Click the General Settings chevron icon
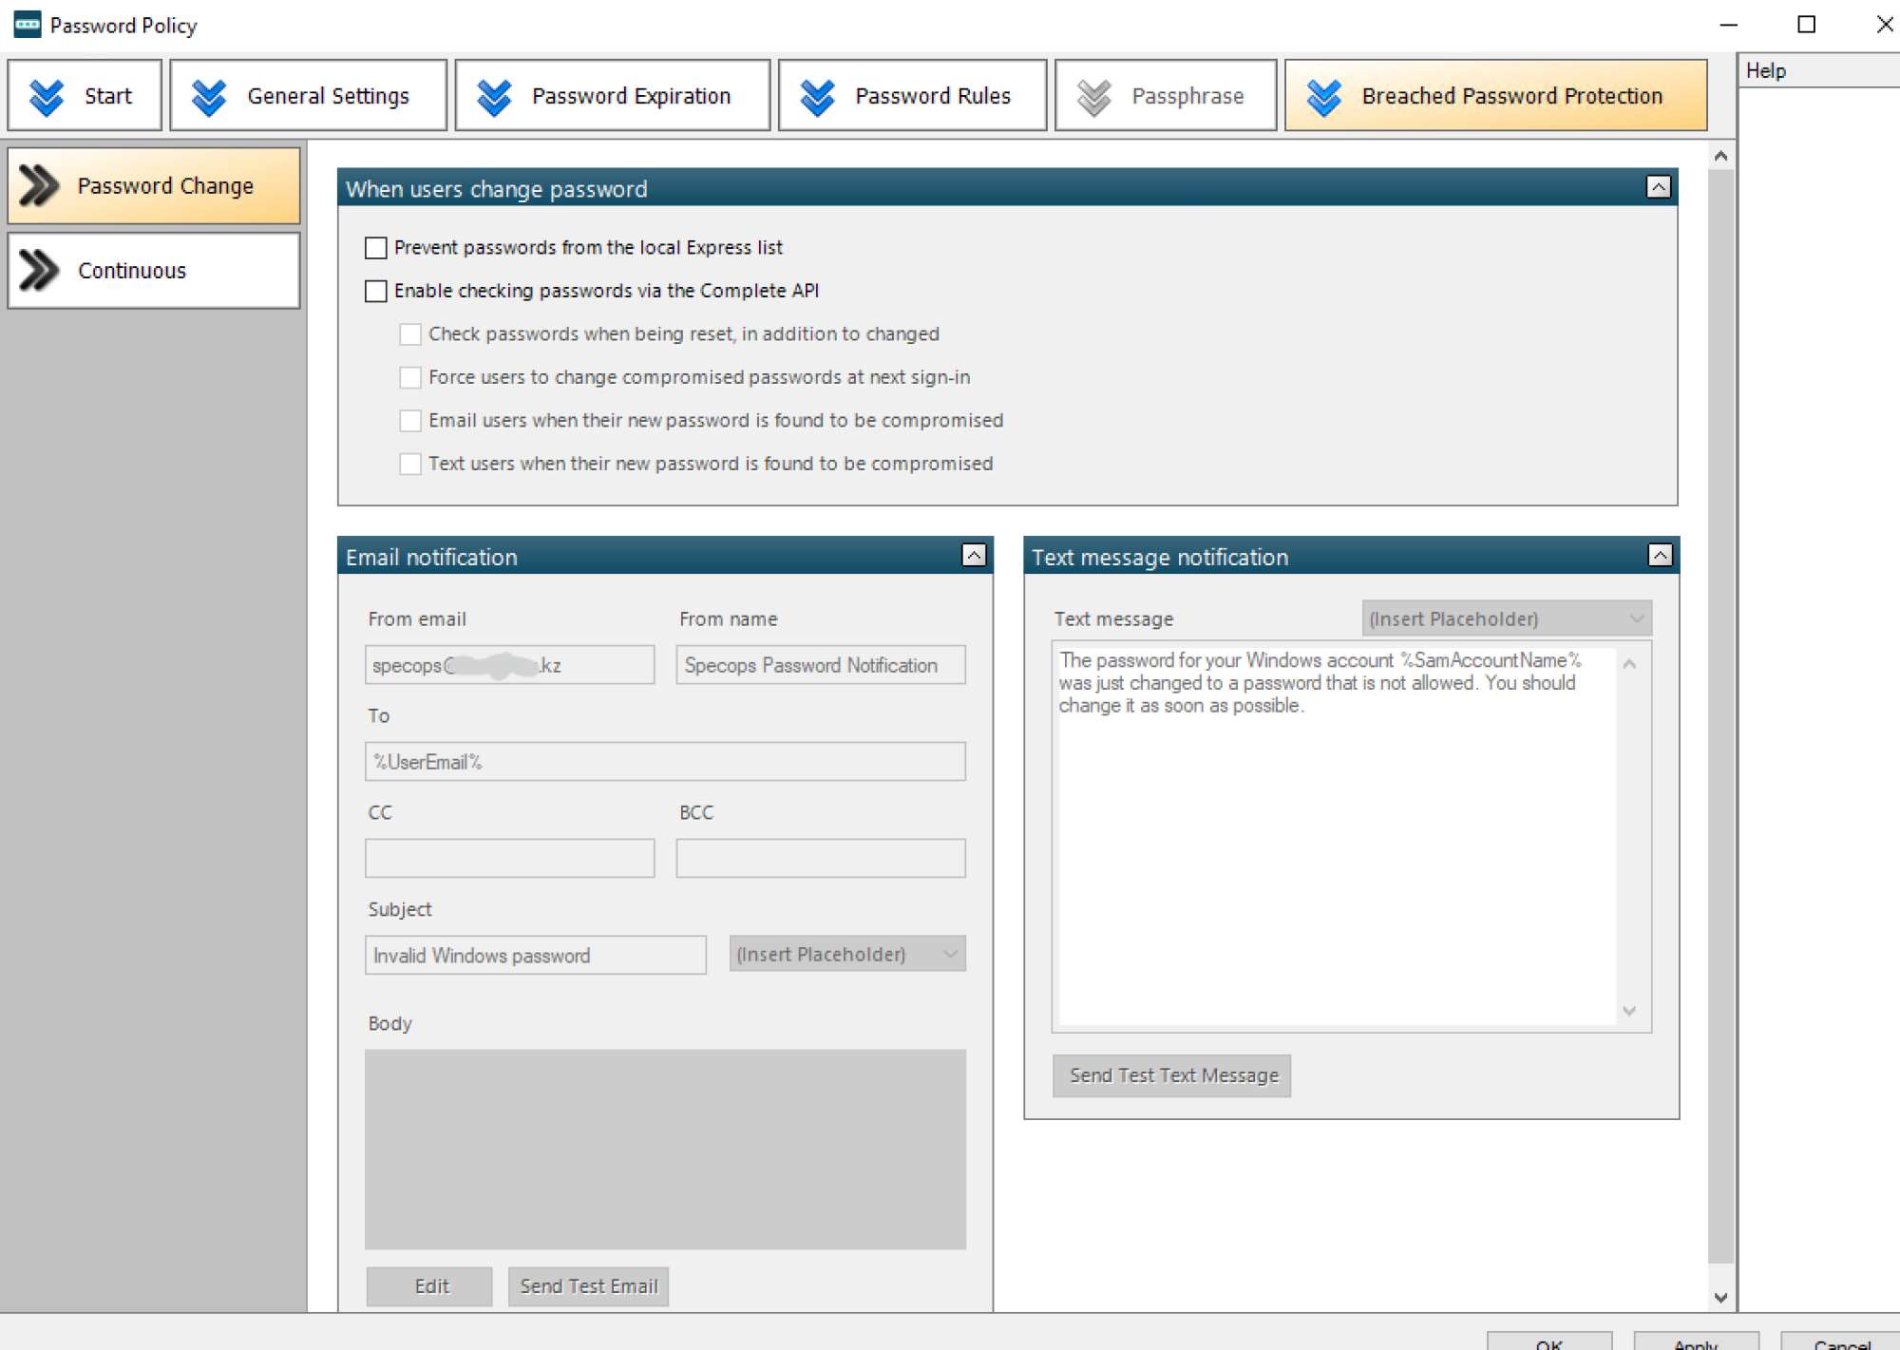Image resolution: width=1900 pixels, height=1350 pixels. [208, 96]
